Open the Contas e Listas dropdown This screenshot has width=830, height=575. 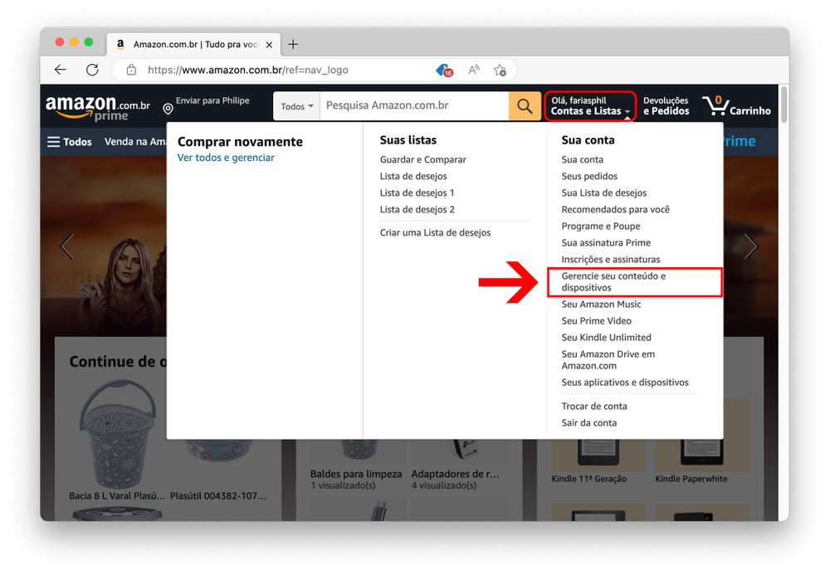click(590, 106)
